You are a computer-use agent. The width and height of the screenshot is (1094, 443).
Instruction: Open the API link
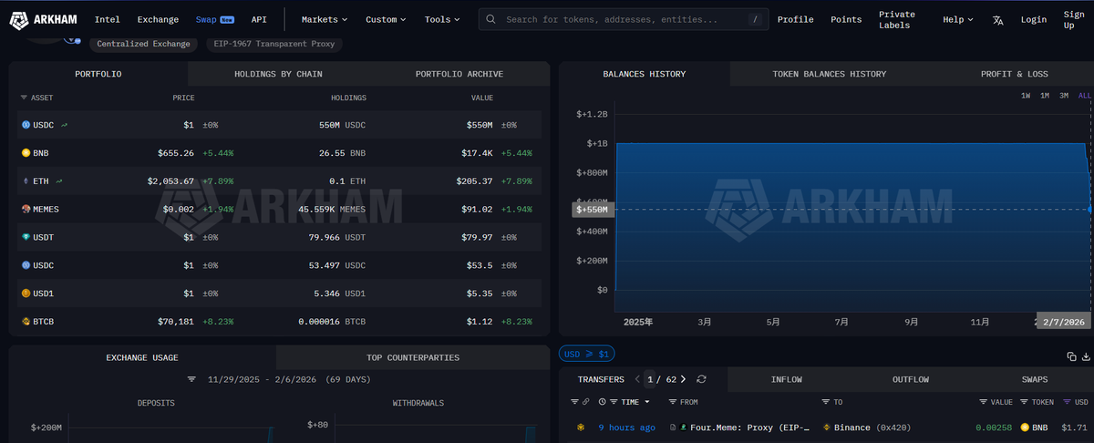(x=259, y=19)
